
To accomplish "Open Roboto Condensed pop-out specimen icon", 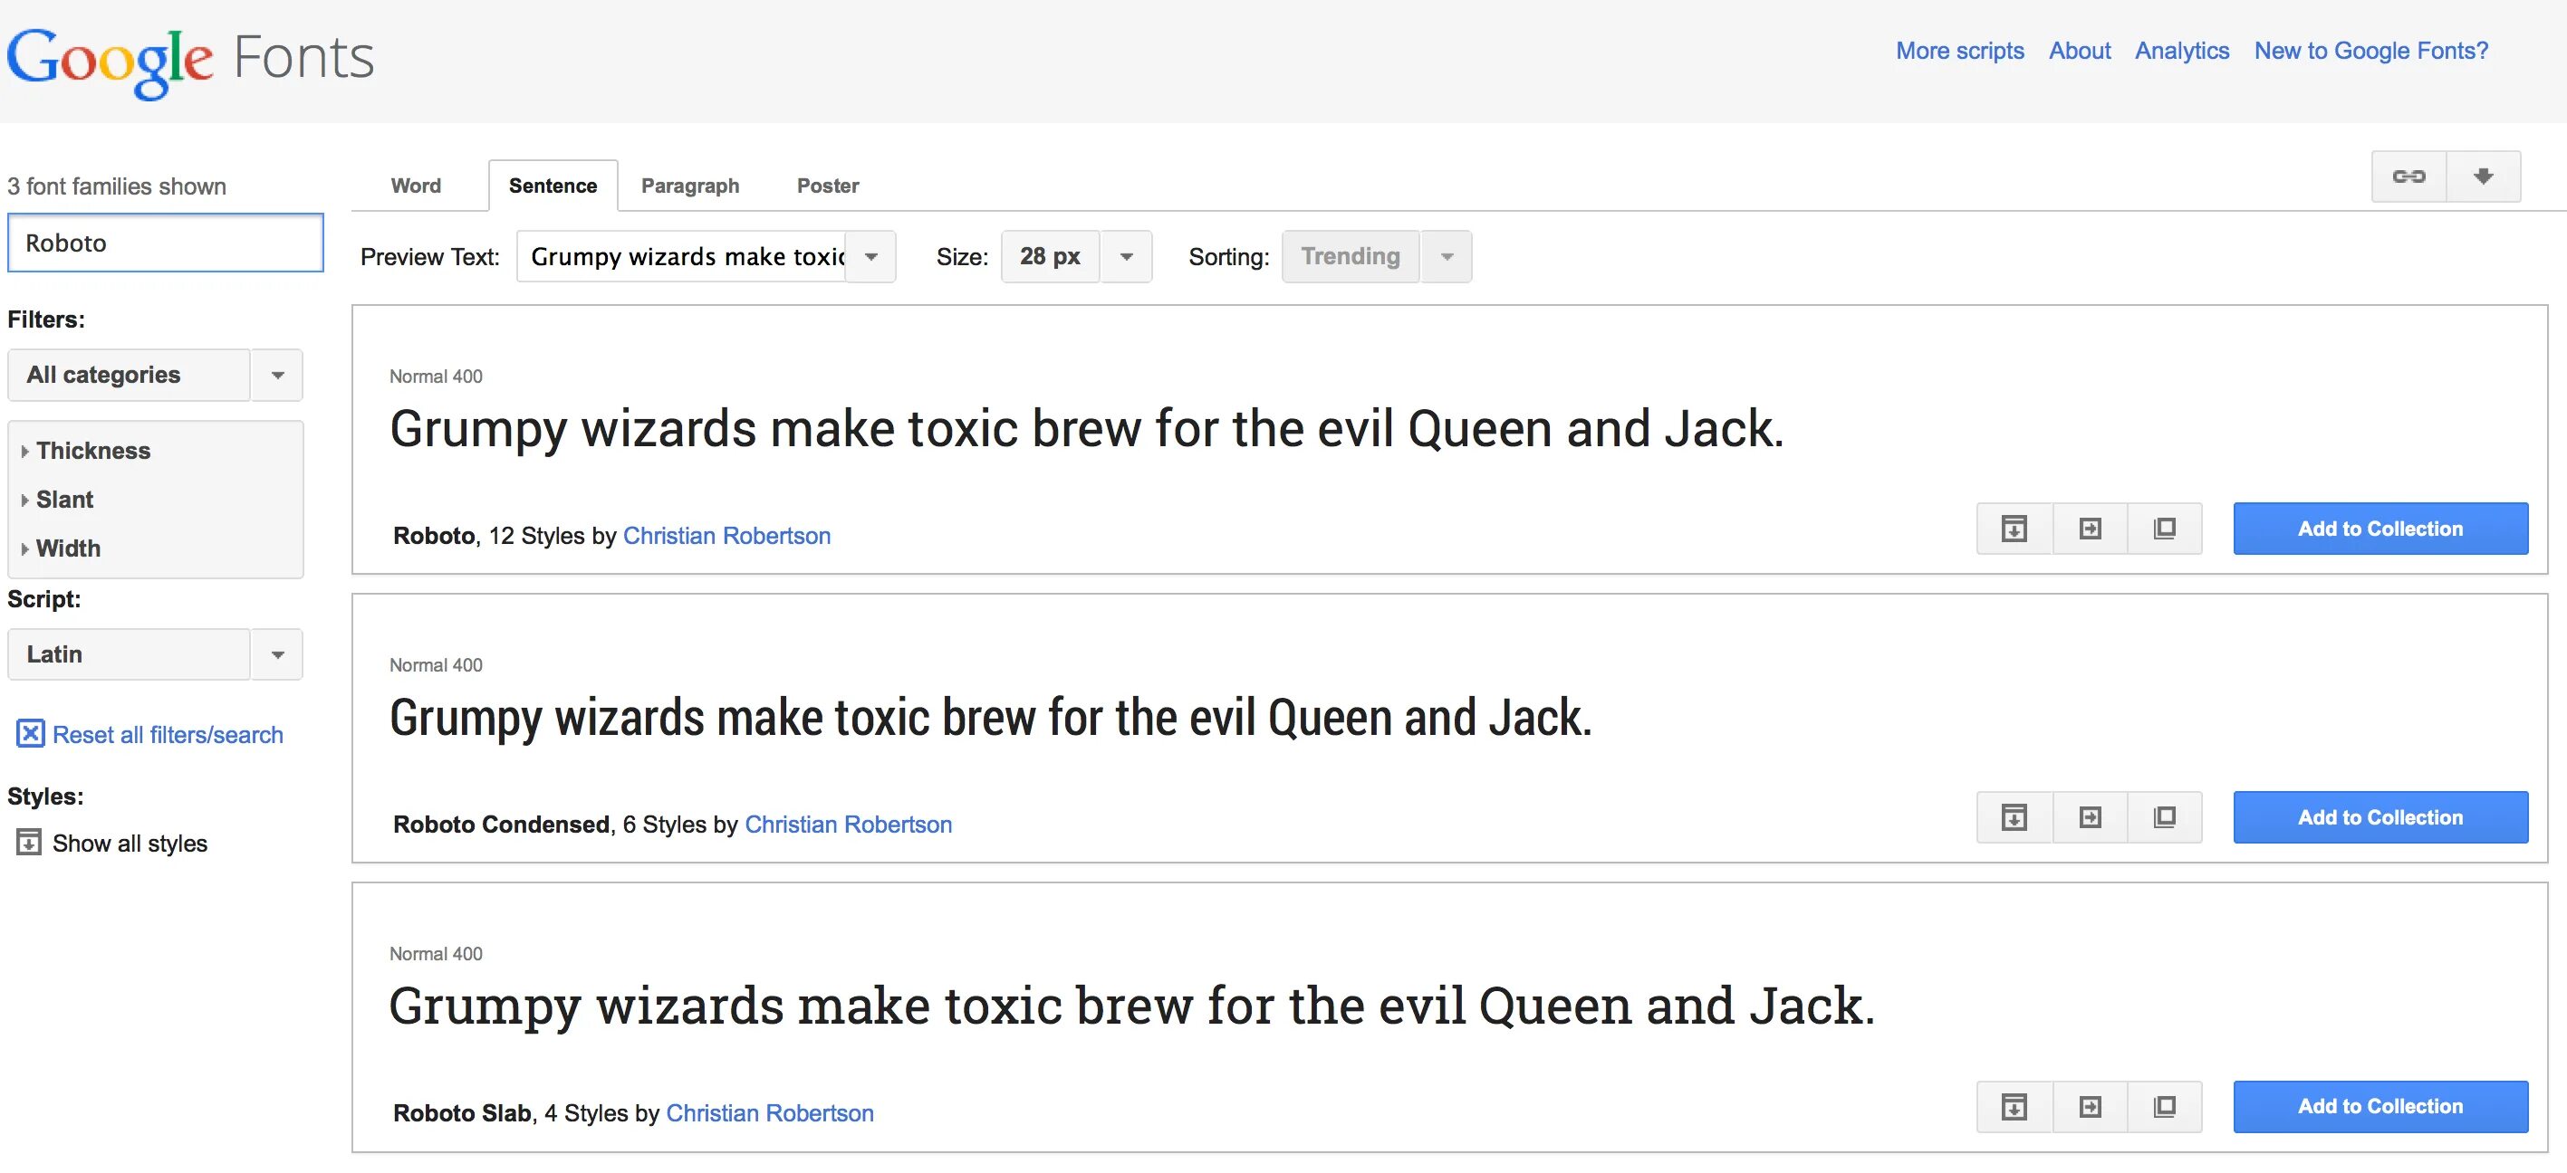I will pos(2165,817).
